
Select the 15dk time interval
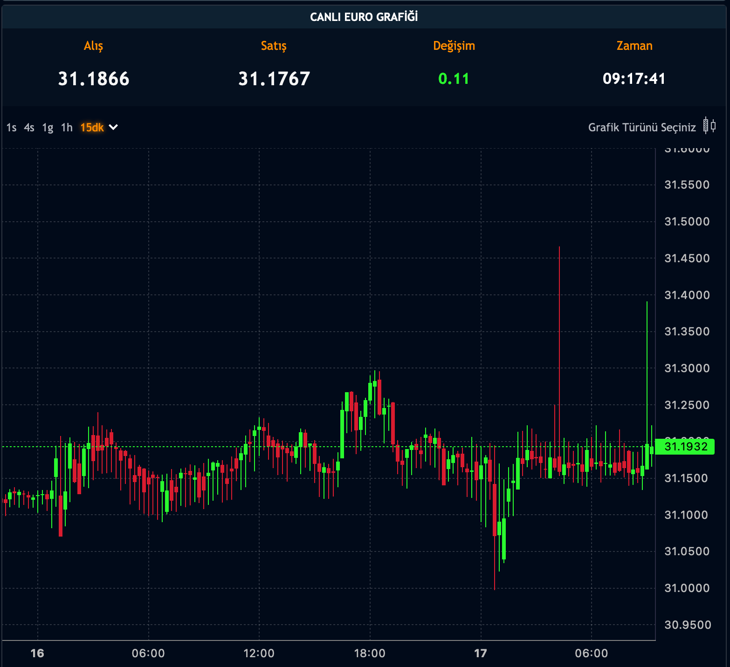pyautogui.click(x=92, y=128)
